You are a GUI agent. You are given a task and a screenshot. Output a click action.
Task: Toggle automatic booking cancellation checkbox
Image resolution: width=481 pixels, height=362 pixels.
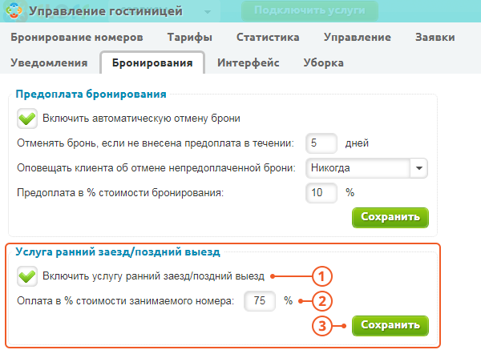pos(27,119)
